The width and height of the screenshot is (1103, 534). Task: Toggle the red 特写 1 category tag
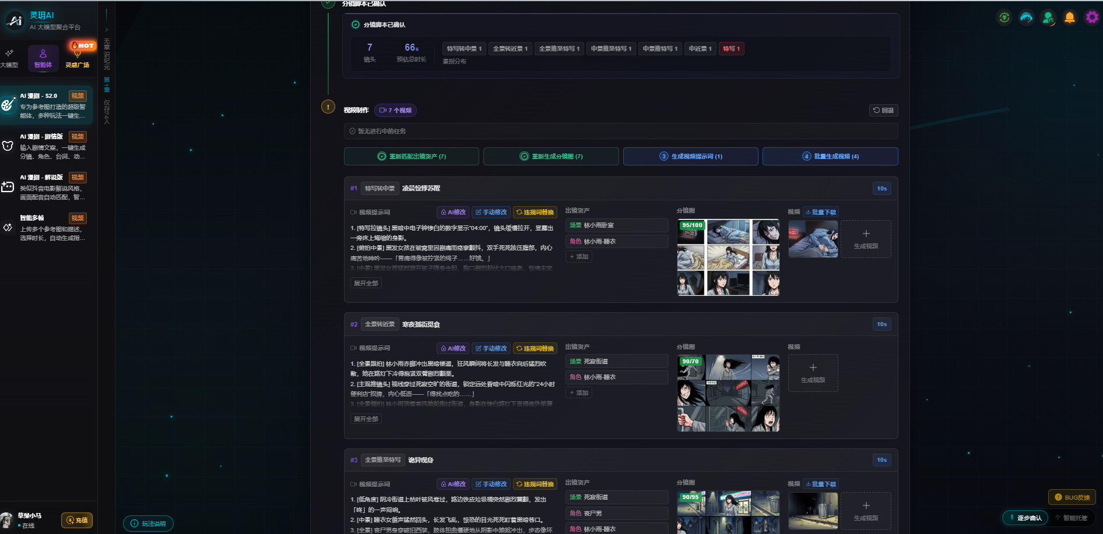click(x=731, y=48)
